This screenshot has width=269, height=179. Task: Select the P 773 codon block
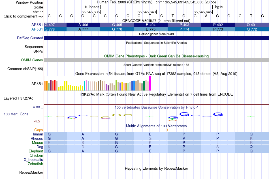[x=218, y=29]
